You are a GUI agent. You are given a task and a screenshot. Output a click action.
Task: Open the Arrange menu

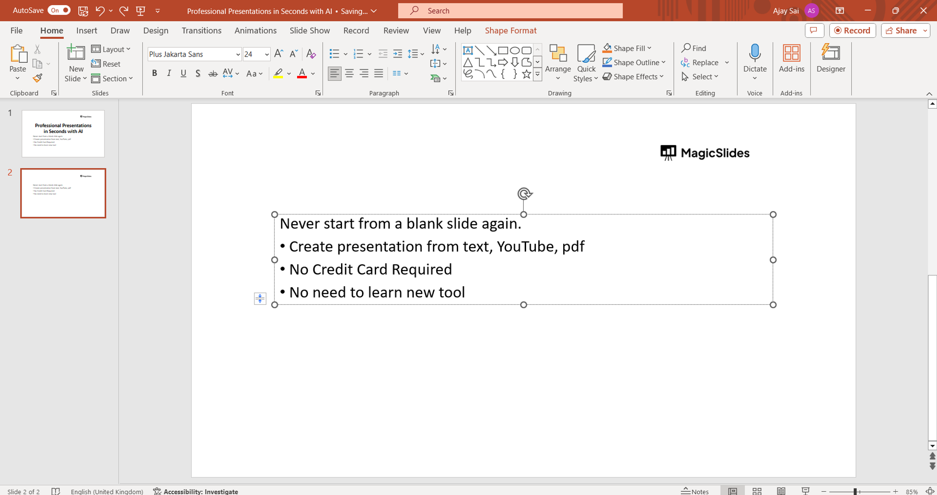(x=558, y=63)
